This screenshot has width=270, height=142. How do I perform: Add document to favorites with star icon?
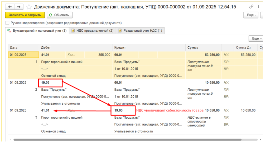coord(29,7)
